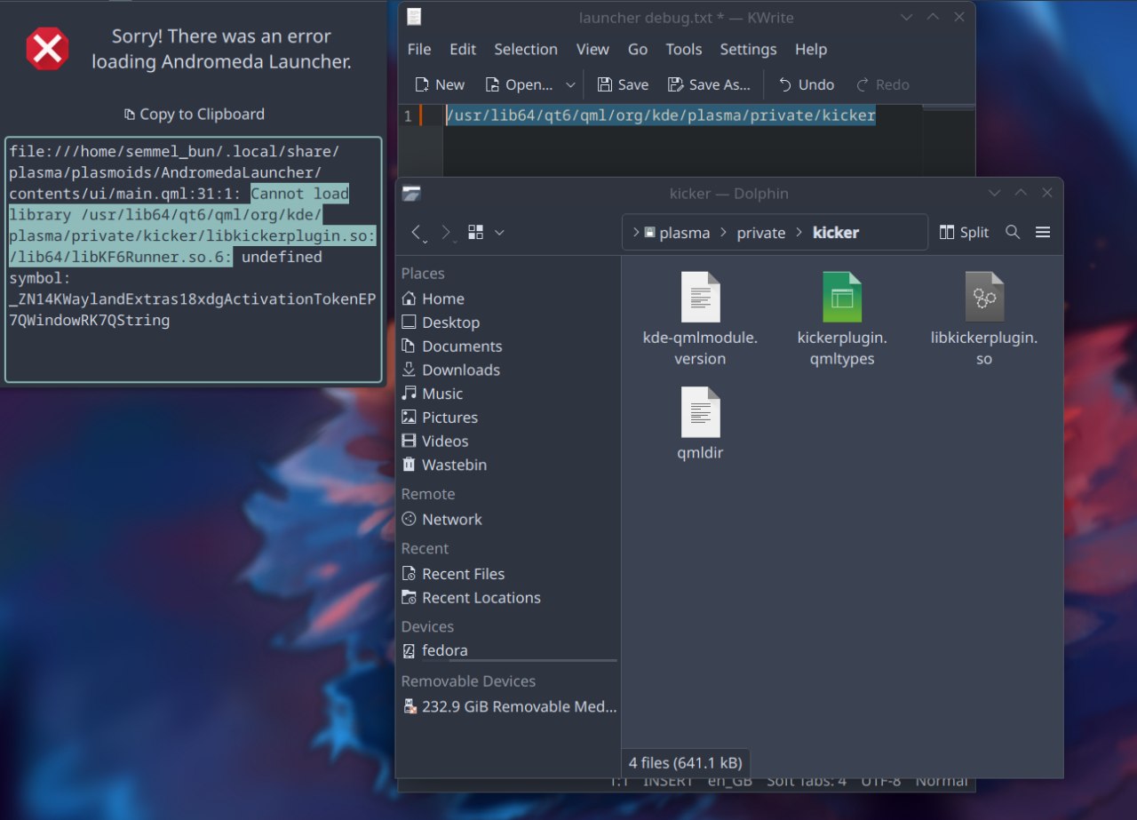The image size is (1137, 820).
Task: Open Settings menu in KWrite
Action: pos(748,50)
